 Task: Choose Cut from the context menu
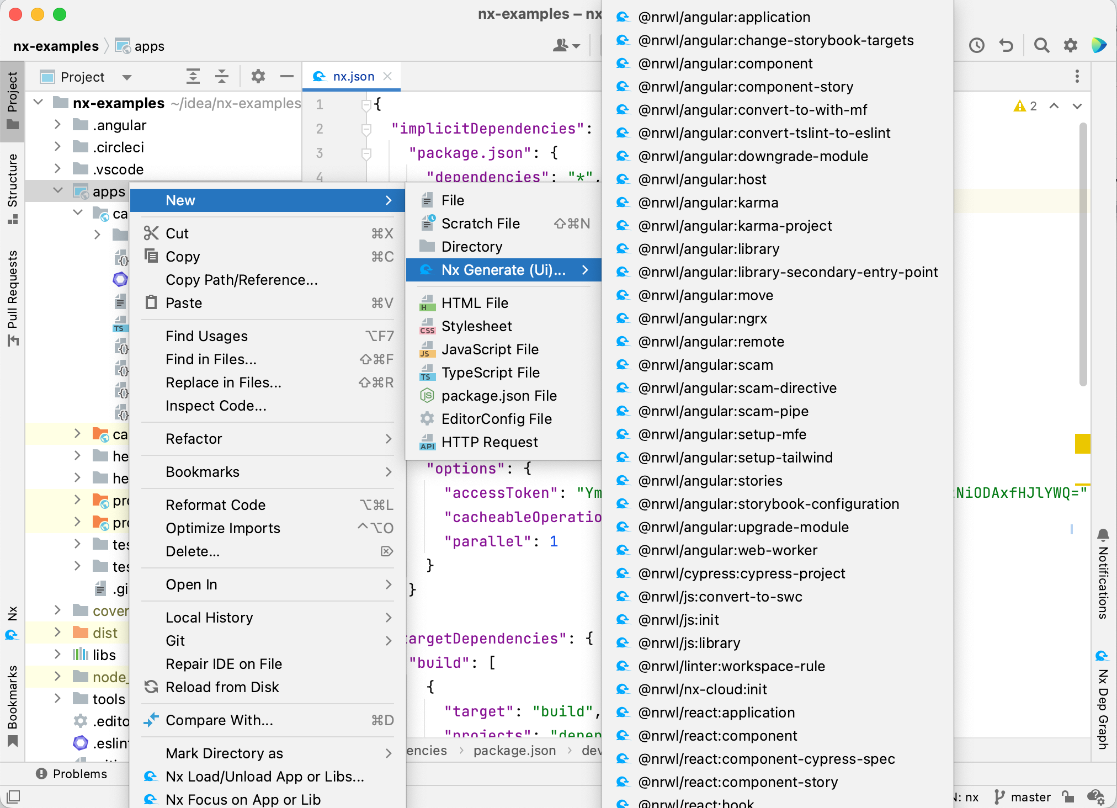click(267, 233)
